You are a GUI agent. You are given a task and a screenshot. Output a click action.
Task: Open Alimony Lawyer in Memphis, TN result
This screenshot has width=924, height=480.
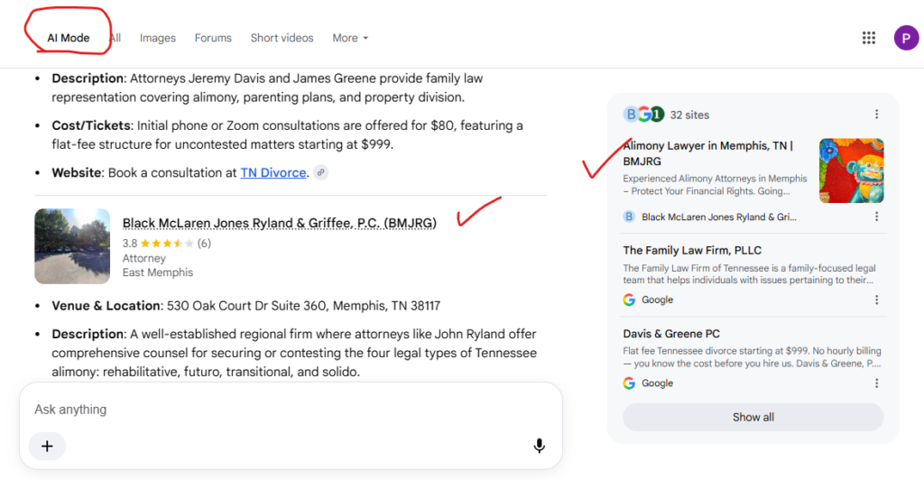click(707, 153)
